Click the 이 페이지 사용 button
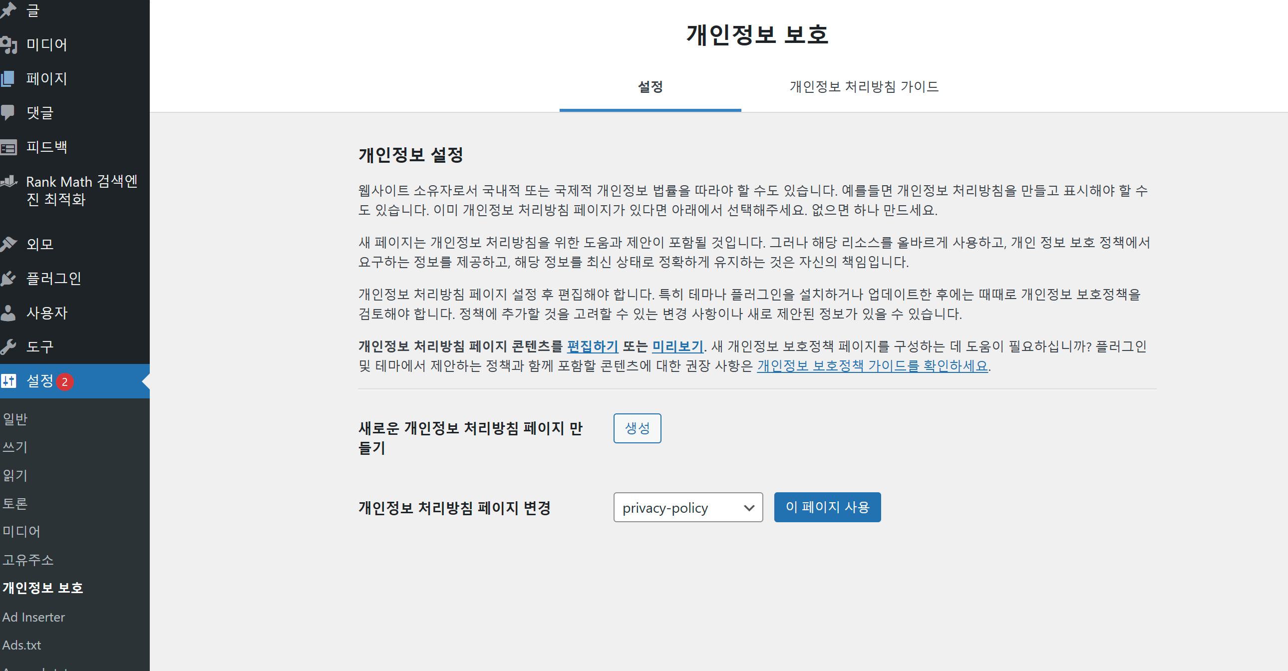 [x=828, y=507]
